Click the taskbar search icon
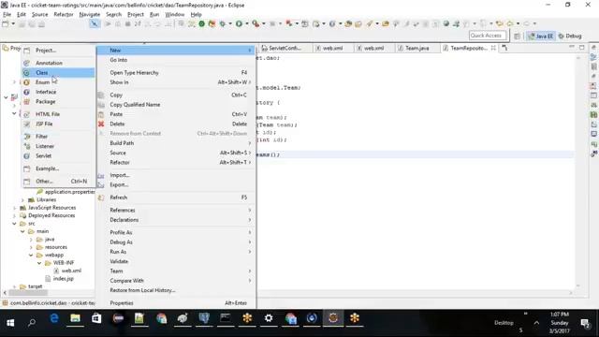 click(x=32, y=323)
